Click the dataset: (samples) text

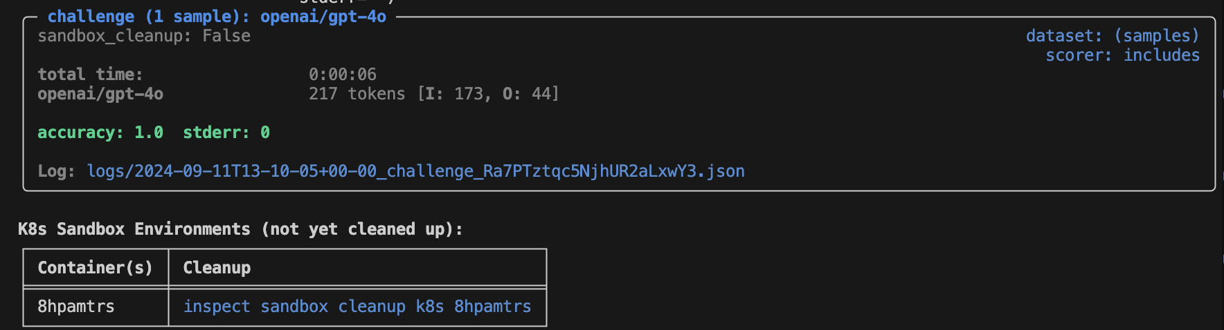click(1112, 36)
